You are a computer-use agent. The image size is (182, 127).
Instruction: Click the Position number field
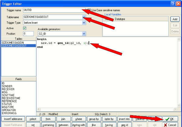[28, 34]
